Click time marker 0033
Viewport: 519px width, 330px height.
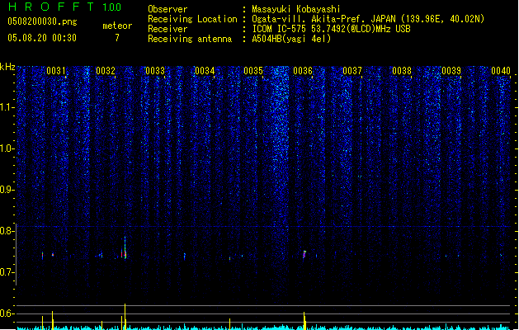155,71
